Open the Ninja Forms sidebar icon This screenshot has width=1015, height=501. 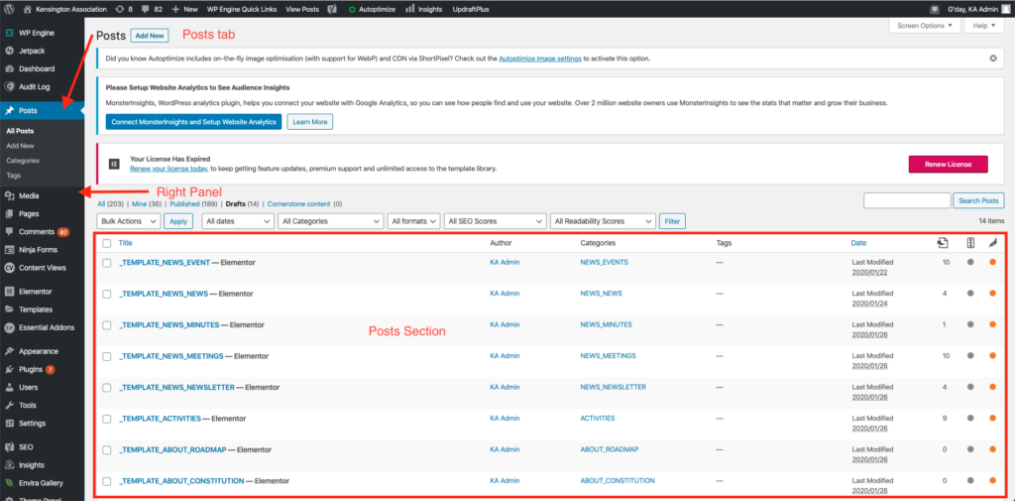pos(10,250)
